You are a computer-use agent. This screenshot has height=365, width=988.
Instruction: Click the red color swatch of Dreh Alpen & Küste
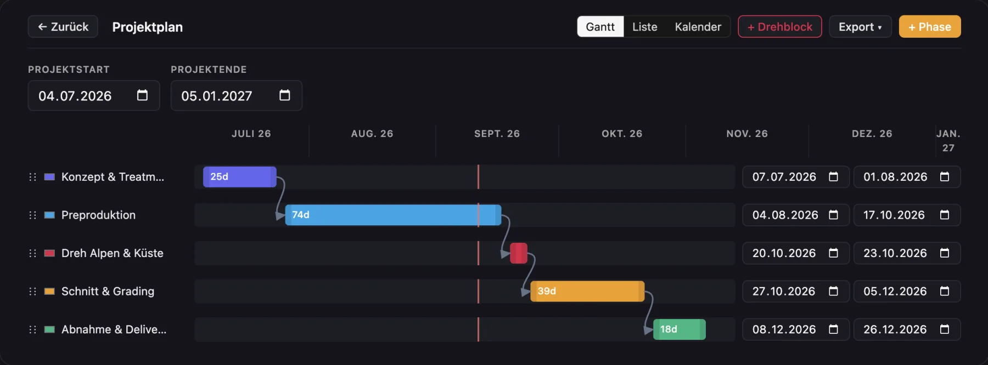tap(49, 253)
